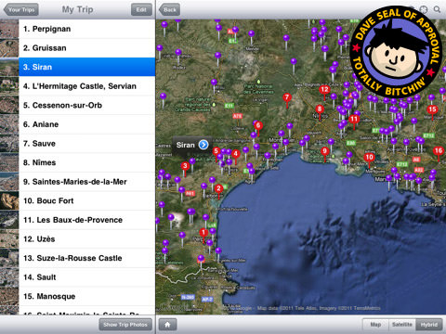The height and width of the screenshot is (334, 446).
Task: Go back using Back button
Action: (169, 9)
